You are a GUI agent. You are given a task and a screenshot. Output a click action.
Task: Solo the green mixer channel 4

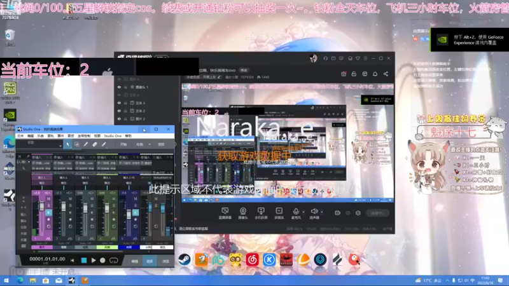click(x=114, y=205)
